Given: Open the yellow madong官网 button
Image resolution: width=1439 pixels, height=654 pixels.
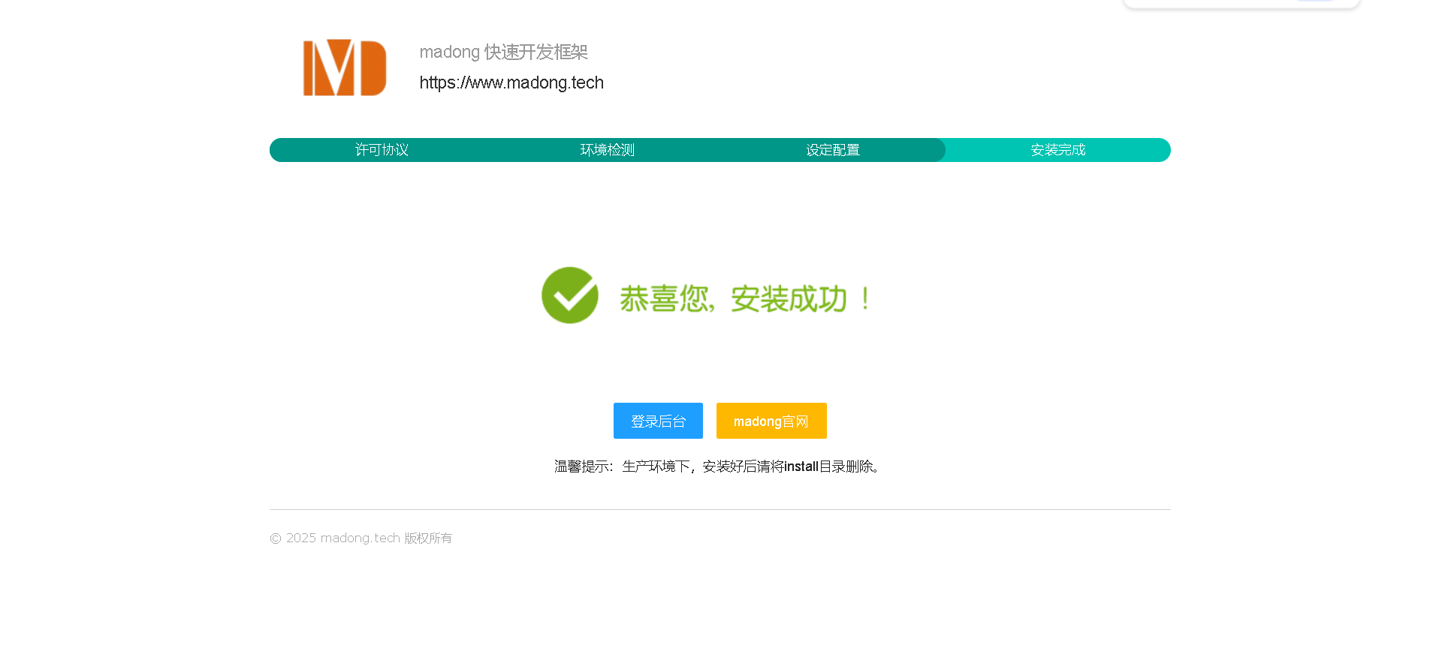Looking at the screenshot, I should coord(771,421).
